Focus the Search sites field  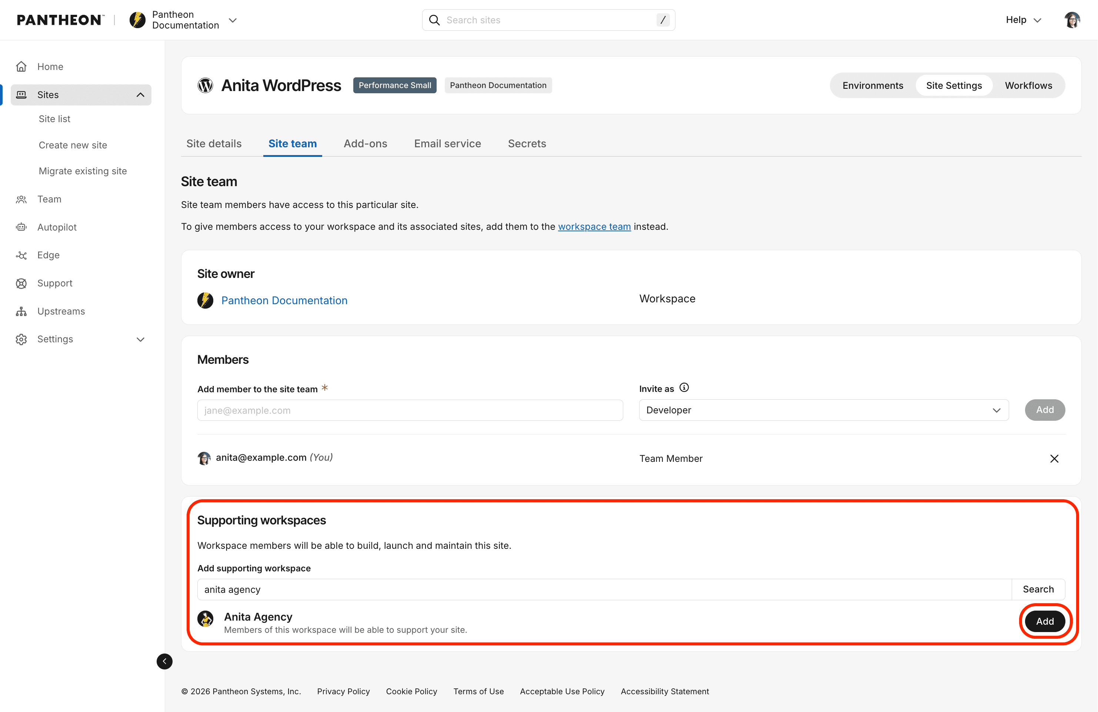tap(548, 20)
